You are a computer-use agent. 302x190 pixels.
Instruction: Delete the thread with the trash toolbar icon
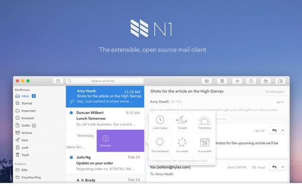(222, 81)
